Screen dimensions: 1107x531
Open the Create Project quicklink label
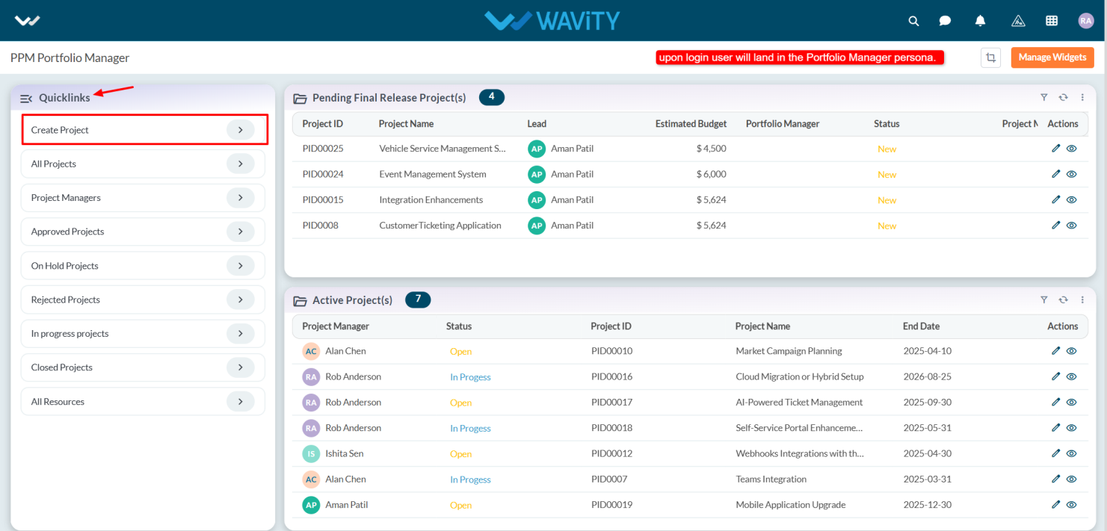point(60,130)
